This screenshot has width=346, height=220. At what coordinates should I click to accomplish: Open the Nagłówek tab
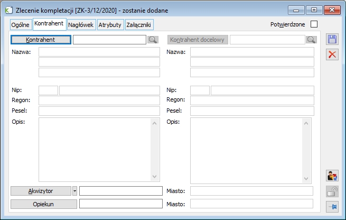[81, 25]
